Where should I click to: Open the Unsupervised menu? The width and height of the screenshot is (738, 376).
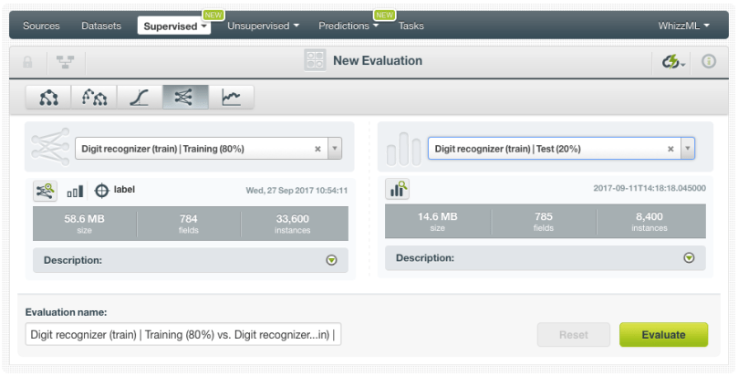tap(264, 26)
